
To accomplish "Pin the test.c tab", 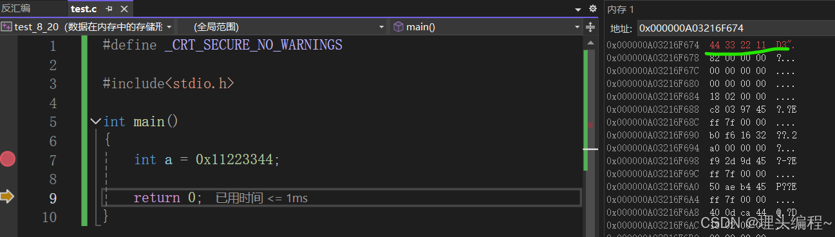I will pos(109,9).
